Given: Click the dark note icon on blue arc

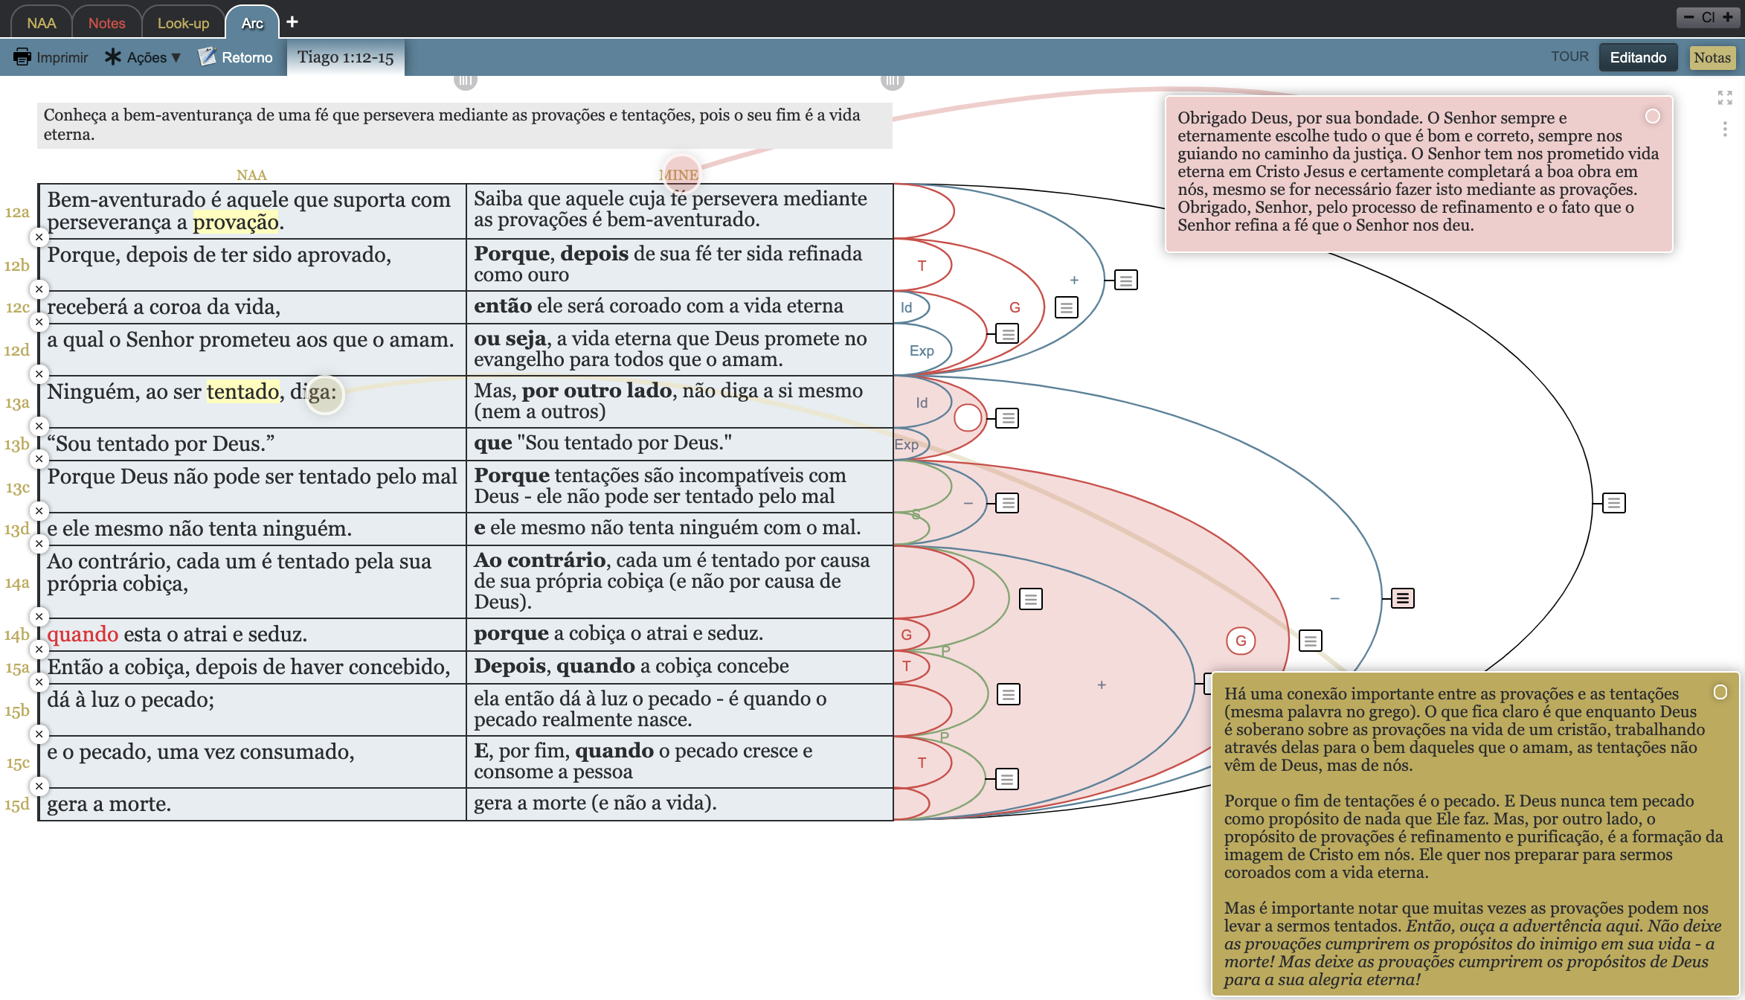Looking at the screenshot, I should pyautogui.click(x=1402, y=598).
